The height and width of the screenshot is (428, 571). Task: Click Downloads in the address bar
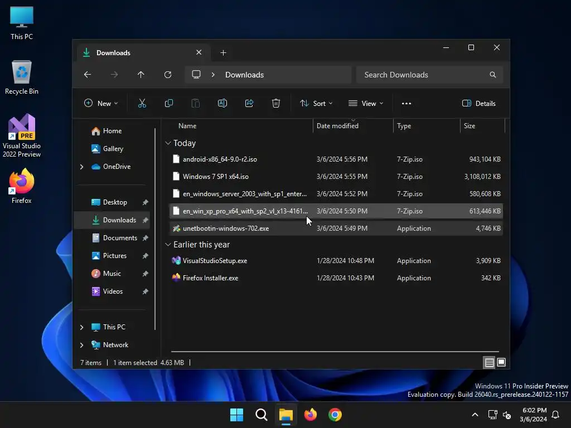(244, 75)
